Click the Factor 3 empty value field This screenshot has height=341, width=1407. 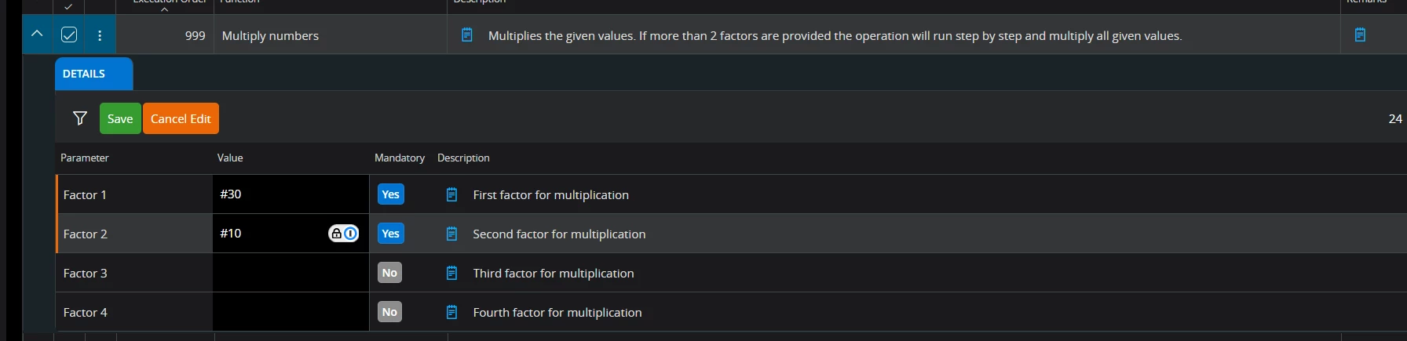pos(291,273)
